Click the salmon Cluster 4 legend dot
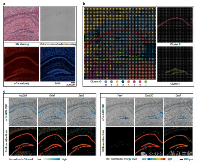 click(129, 82)
